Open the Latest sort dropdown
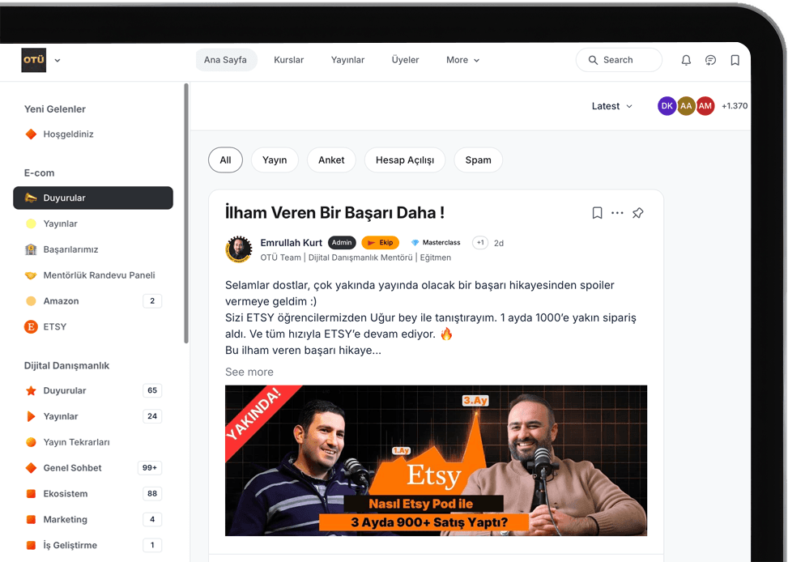The image size is (788, 562). click(x=611, y=106)
